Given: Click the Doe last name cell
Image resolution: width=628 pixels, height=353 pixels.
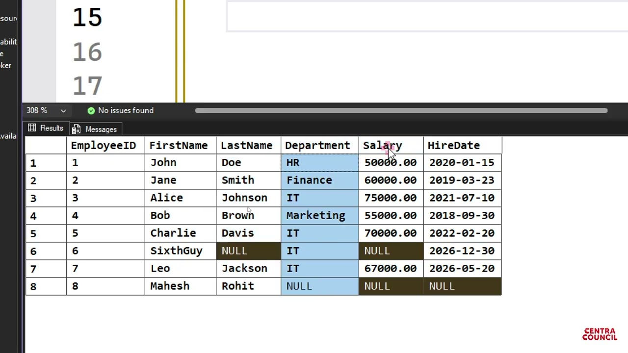Looking at the screenshot, I should [248, 163].
